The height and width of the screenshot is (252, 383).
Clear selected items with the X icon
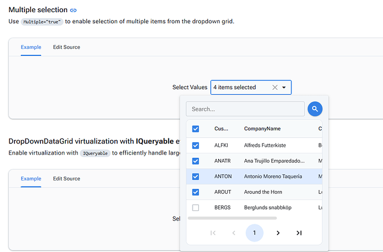tap(275, 88)
